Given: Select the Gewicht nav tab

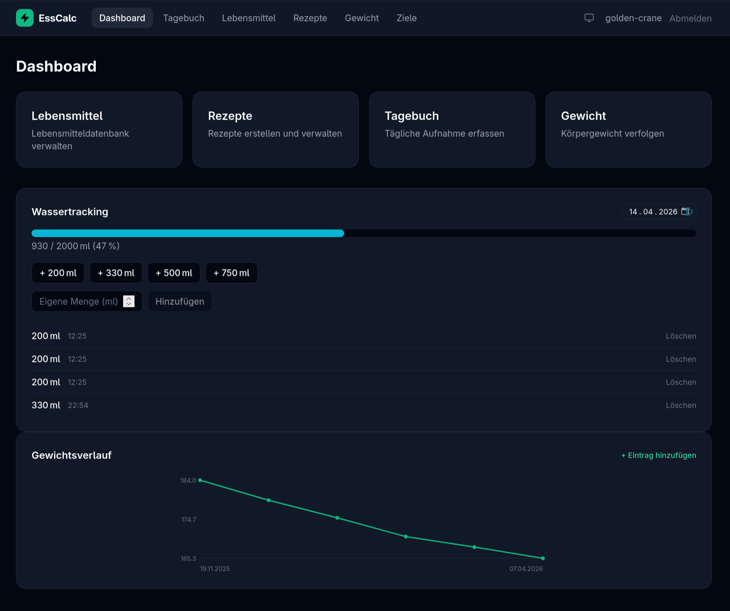Looking at the screenshot, I should coord(362,18).
